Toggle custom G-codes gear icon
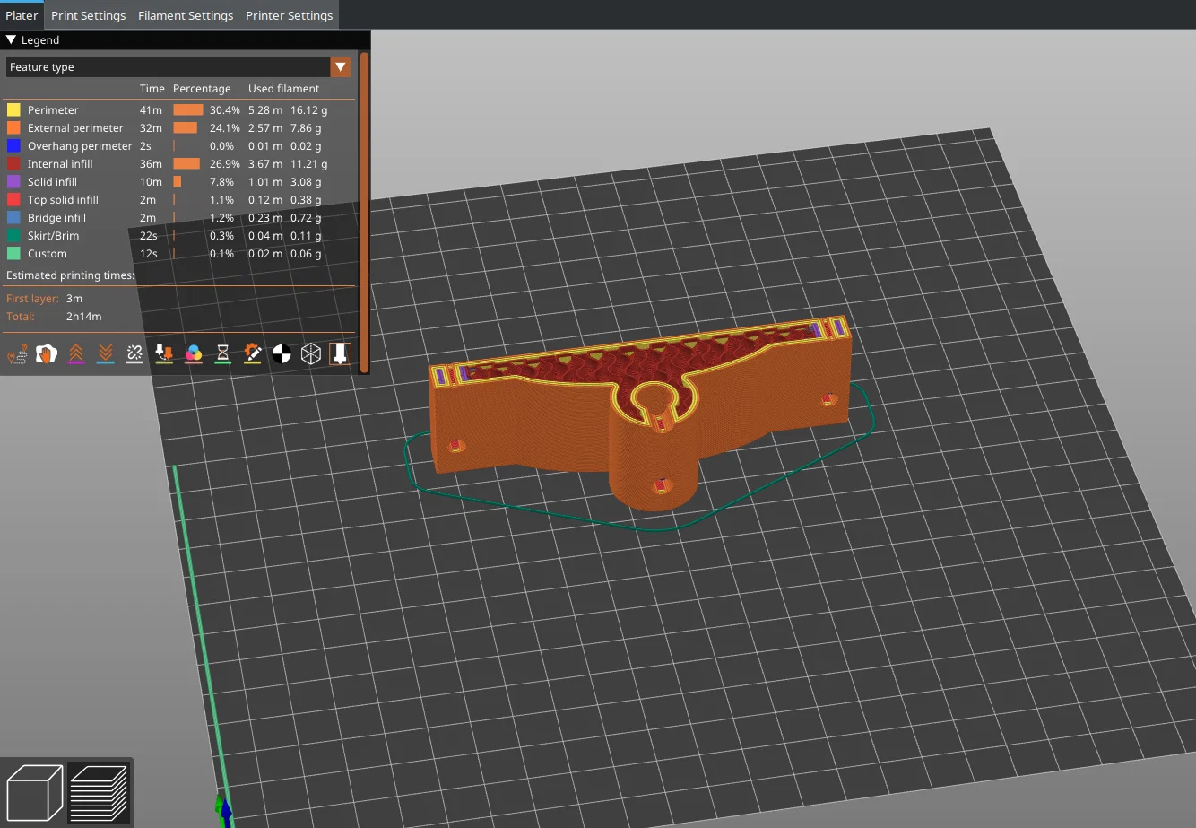 [x=253, y=354]
